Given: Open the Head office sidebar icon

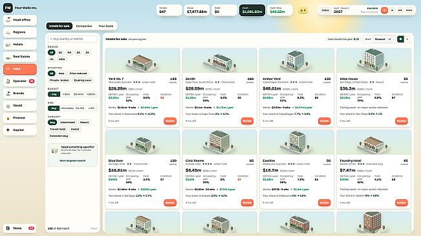Looking at the screenshot, I should [8, 20].
